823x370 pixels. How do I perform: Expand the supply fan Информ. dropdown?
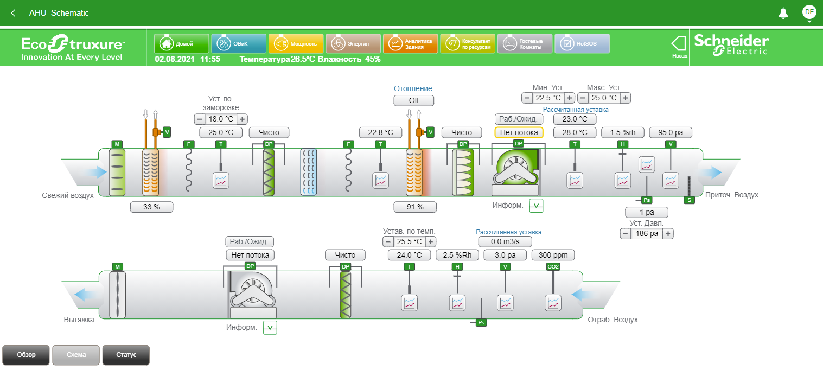click(x=536, y=206)
